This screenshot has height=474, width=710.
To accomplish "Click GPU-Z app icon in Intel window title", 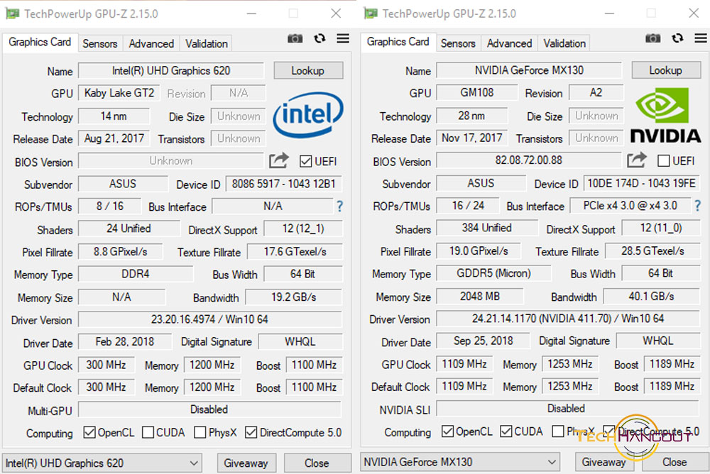I will point(12,13).
